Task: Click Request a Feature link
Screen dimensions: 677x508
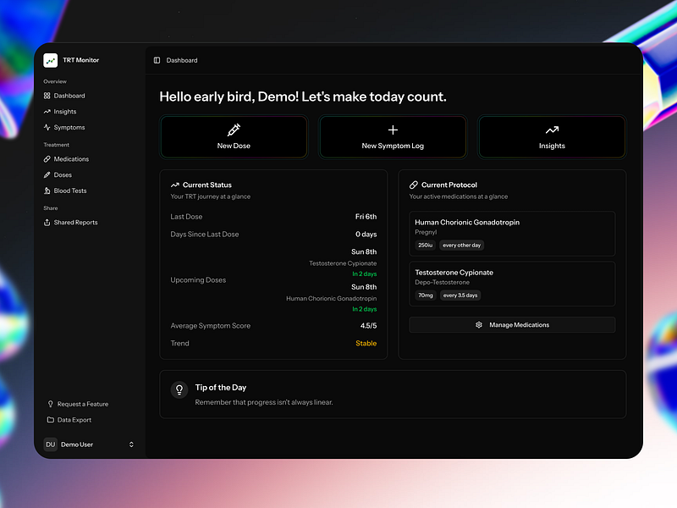Action: (x=78, y=404)
